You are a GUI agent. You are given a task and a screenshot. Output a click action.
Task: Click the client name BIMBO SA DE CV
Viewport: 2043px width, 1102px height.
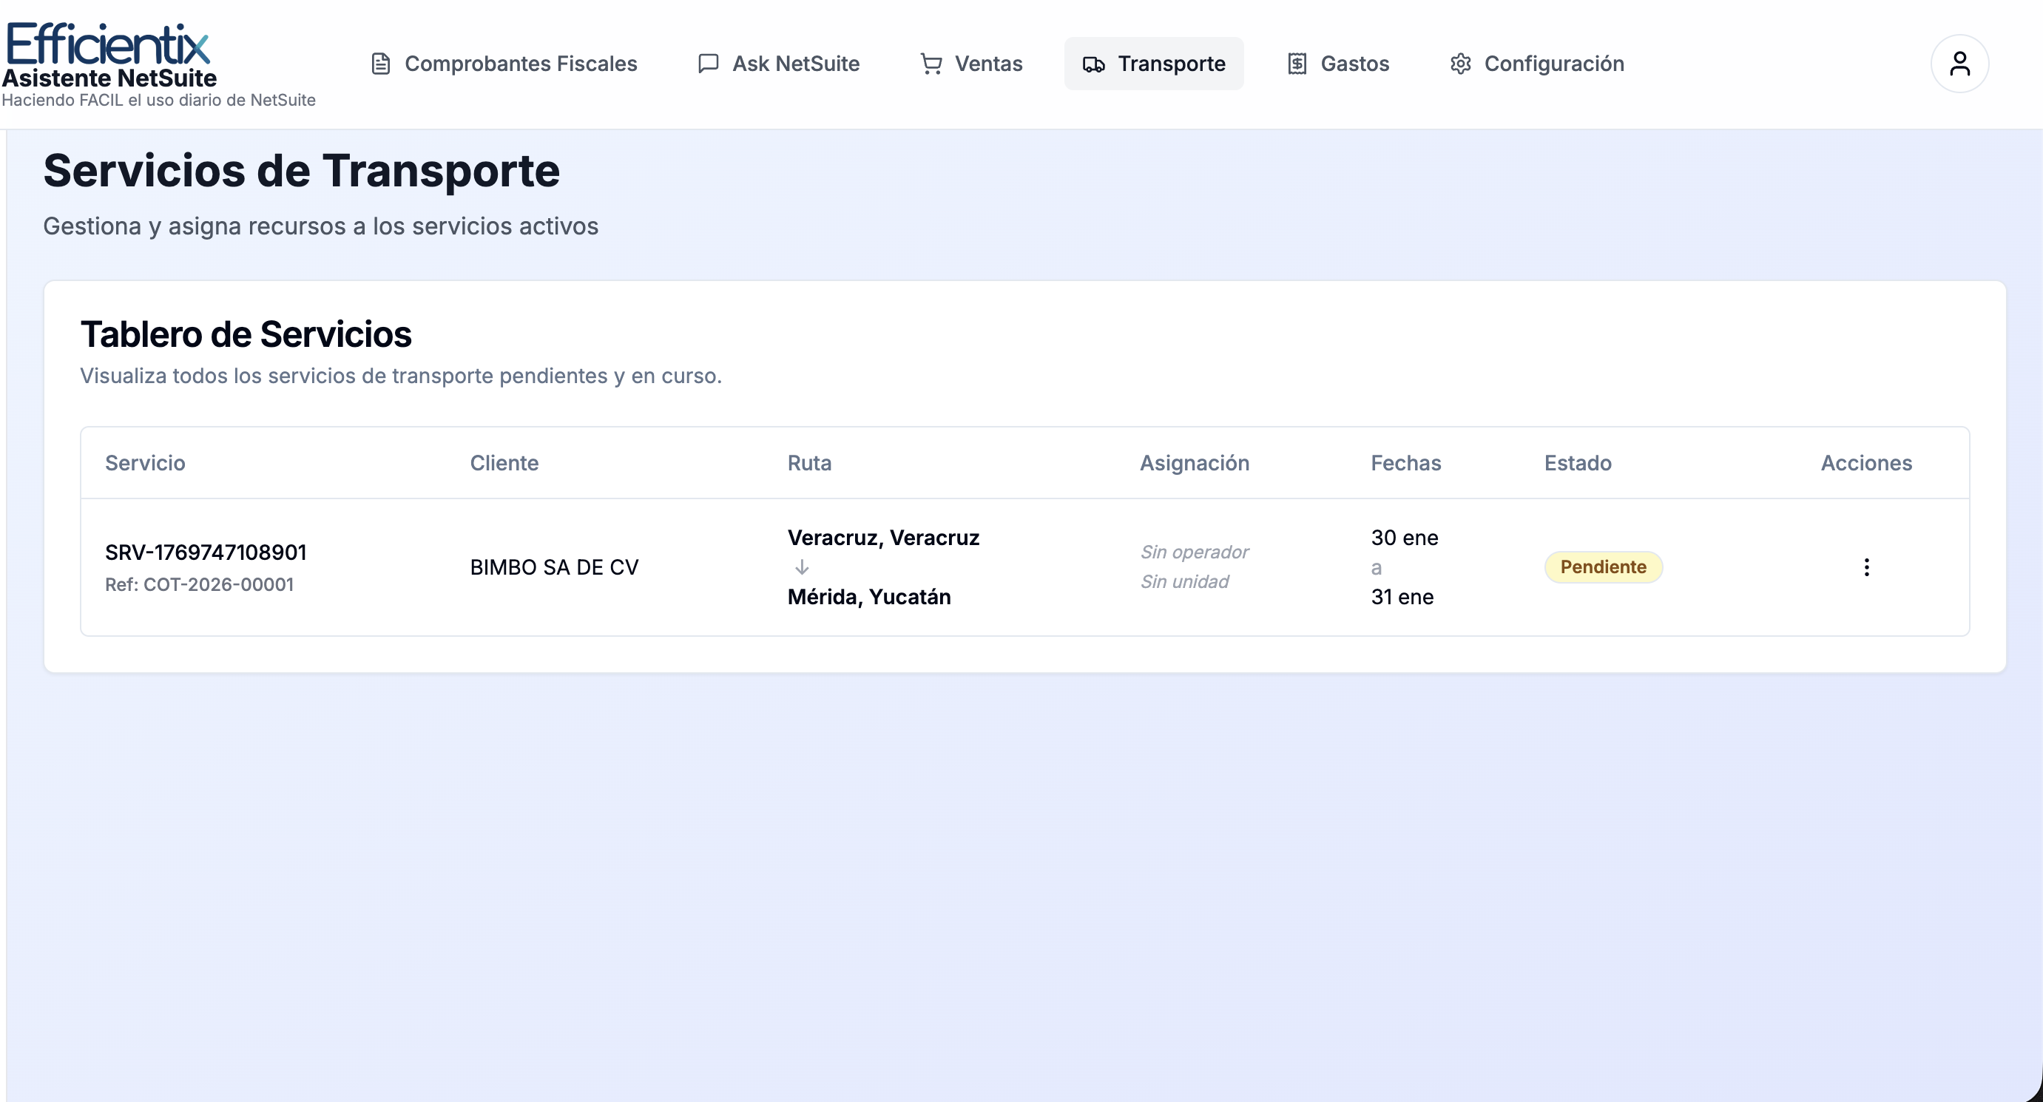[554, 567]
